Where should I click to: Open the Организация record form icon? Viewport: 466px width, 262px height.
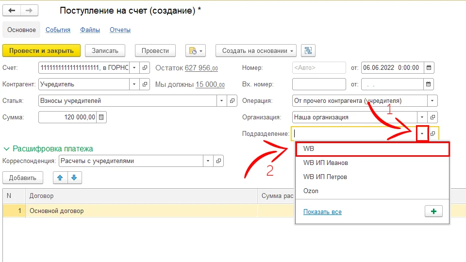(x=433, y=117)
